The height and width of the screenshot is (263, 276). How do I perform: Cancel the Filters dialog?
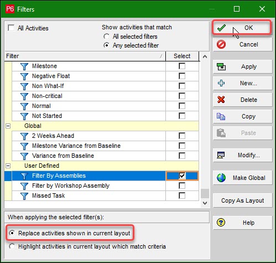point(243,44)
